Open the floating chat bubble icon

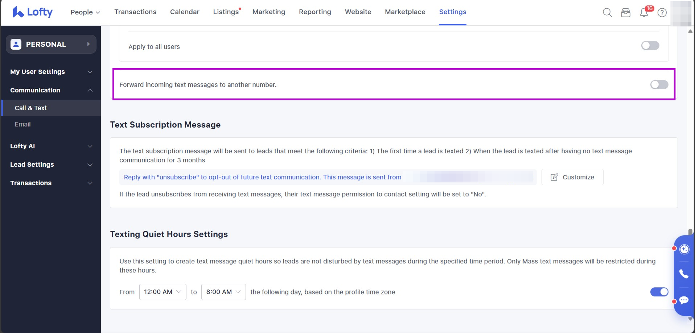coord(684,300)
